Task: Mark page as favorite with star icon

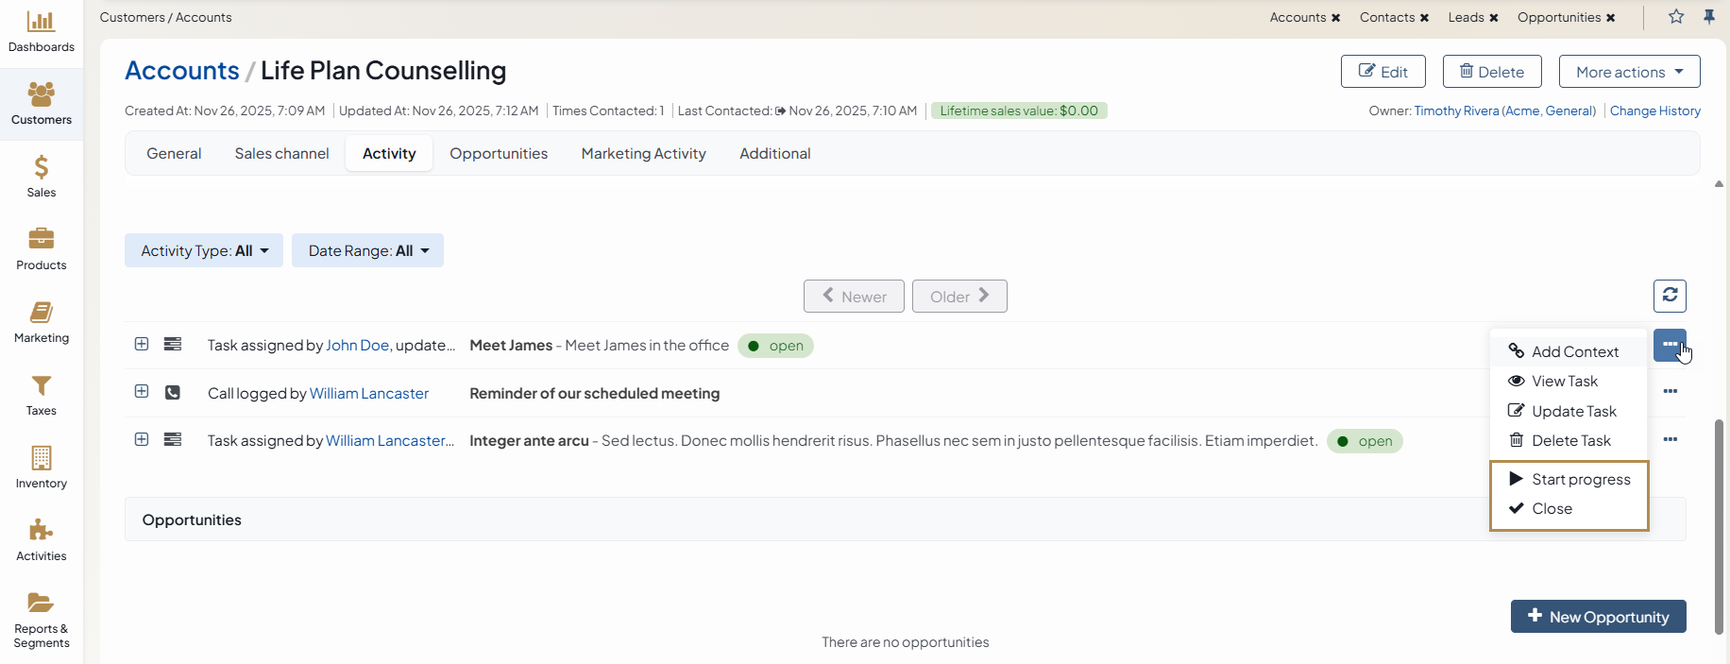Action: pos(1676,17)
